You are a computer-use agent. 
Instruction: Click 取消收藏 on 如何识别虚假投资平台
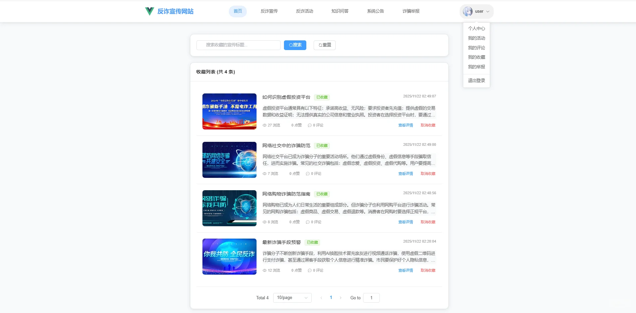click(x=428, y=125)
